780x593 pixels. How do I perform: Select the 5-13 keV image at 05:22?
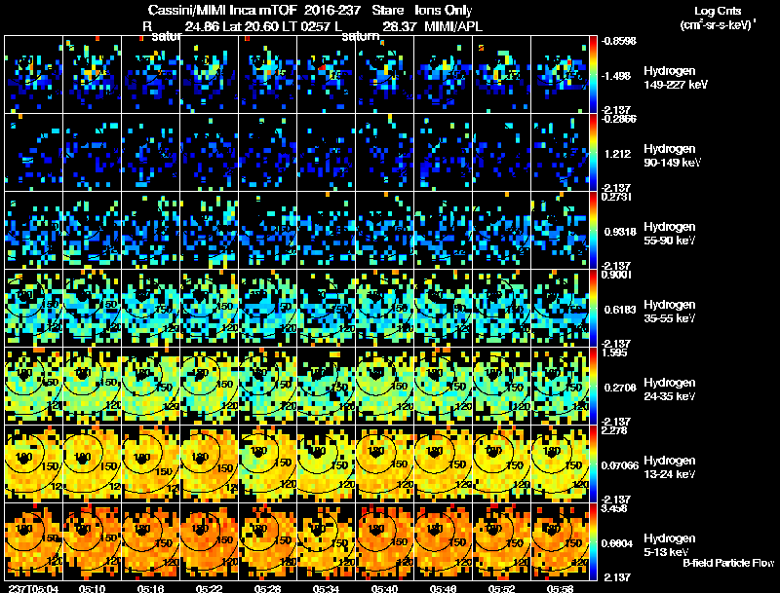tap(210, 542)
